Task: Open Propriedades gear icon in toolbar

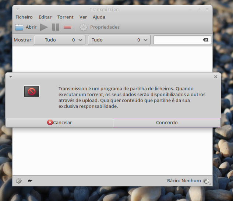Action: pyautogui.click(x=84, y=27)
